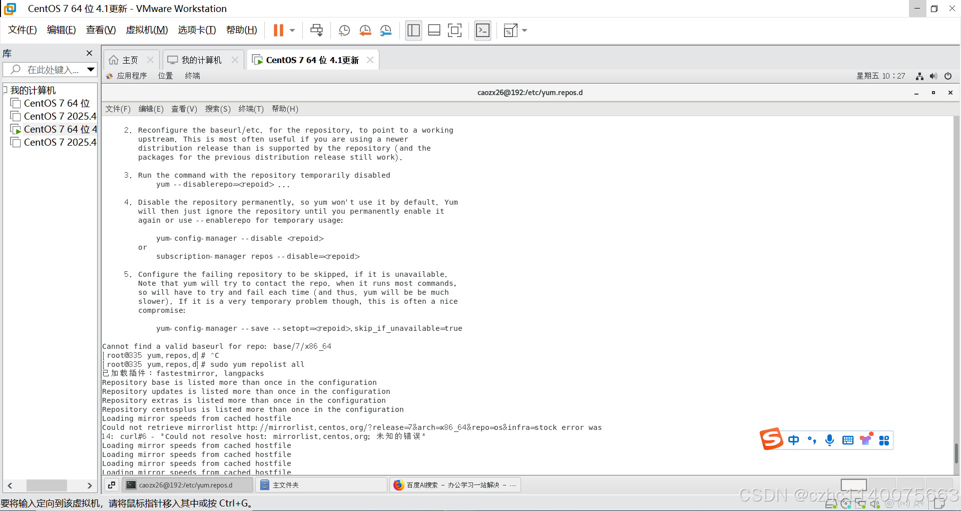Enter full screen mode icon
Screen dimensions: 961x511
(454, 31)
